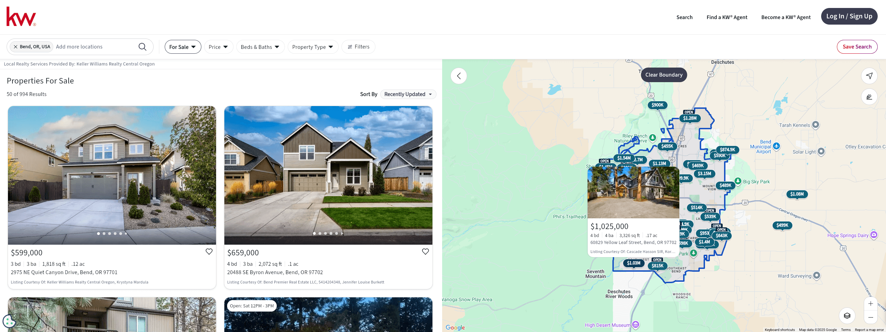The width and height of the screenshot is (886, 332).
Task: Select the $1.4M map marker
Action: (704, 242)
